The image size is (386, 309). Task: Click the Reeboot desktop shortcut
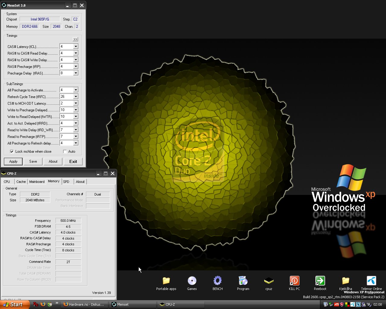(x=320, y=283)
